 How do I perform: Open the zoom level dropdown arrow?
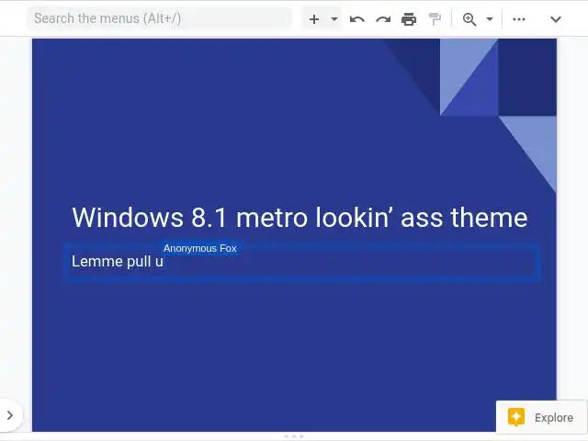coord(490,18)
